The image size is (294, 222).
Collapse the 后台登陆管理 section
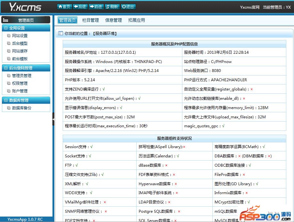tap(6, 68)
